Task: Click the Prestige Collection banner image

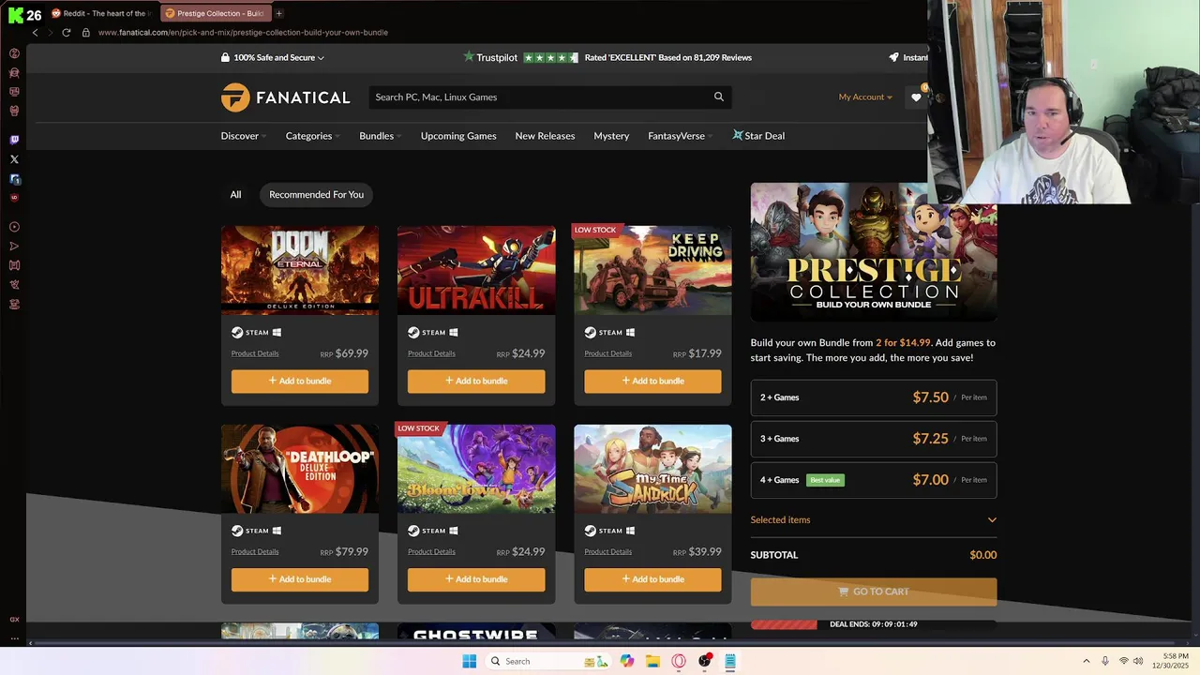Action: (x=873, y=252)
